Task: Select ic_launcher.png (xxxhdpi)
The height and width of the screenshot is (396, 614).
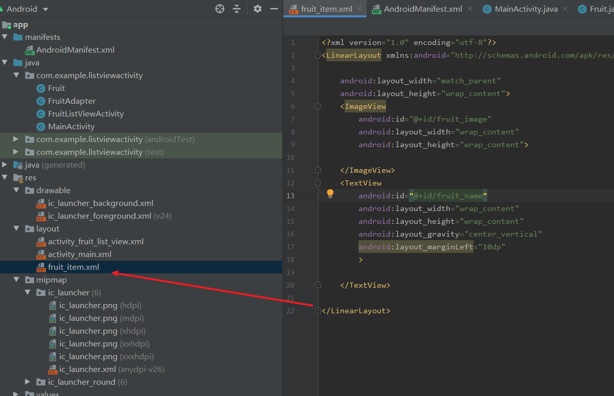Action: pyautogui.click(x=106, y=357)
